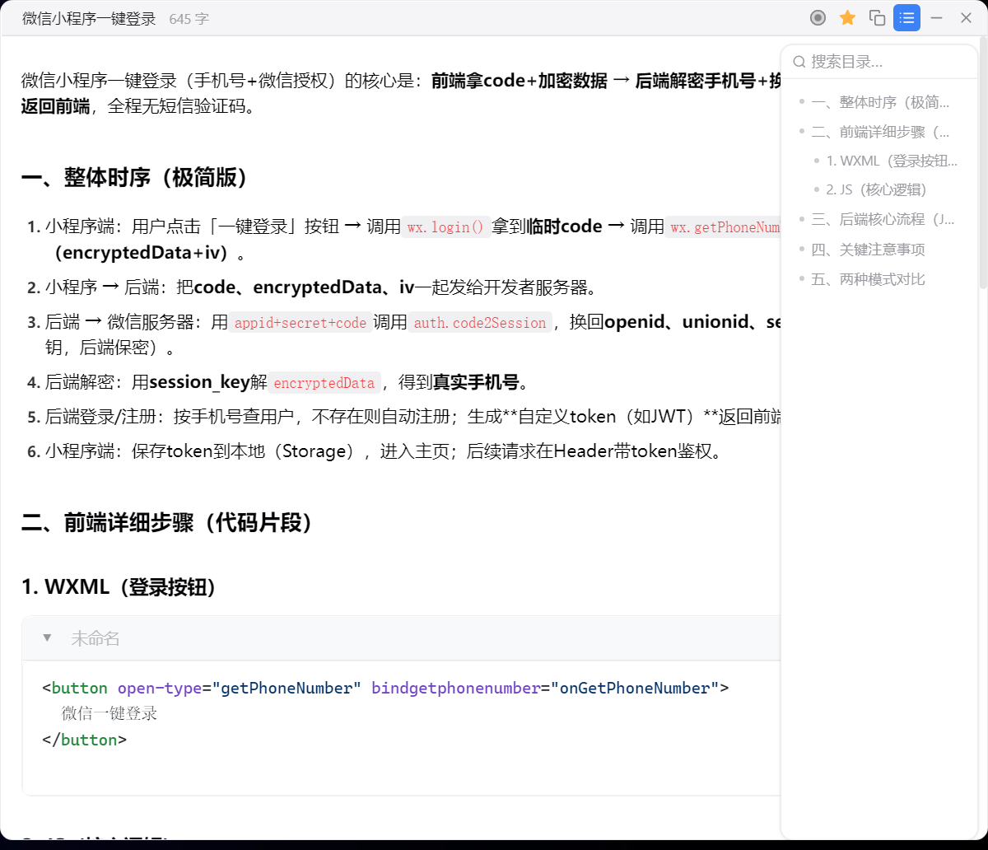
Task: Click inline code auth.code2Session
Action: click(480, 323)
